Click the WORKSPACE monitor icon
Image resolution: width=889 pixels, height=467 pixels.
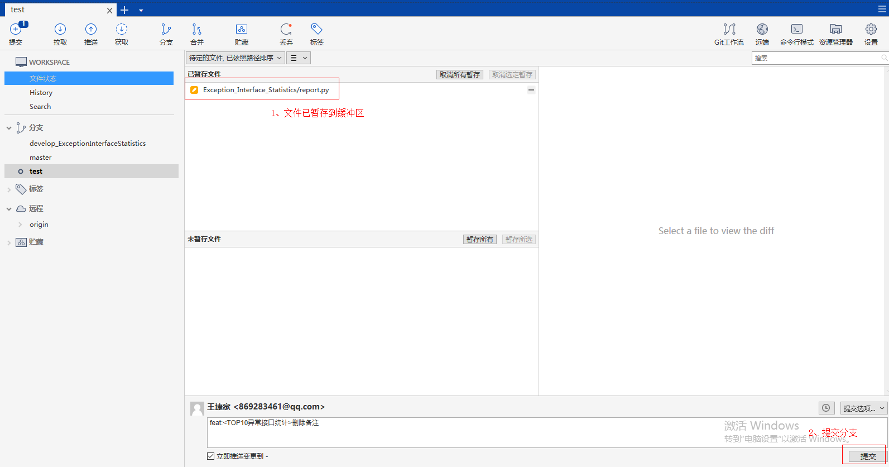pos(21,62)
